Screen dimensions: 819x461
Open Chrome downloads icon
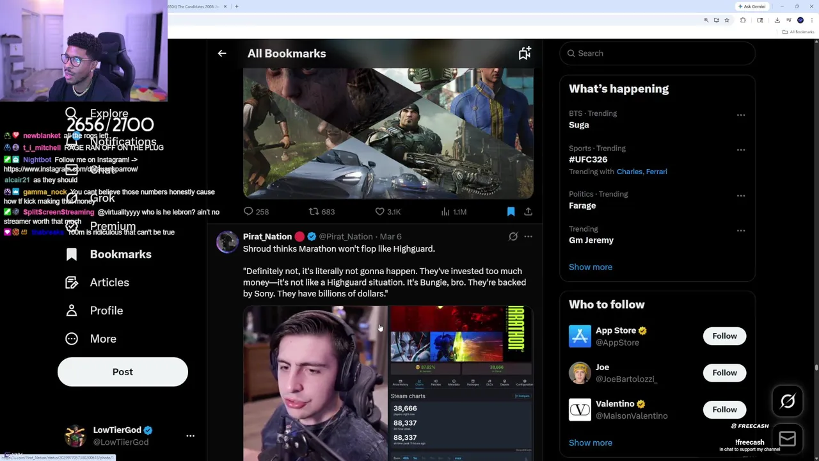[777, 20]
